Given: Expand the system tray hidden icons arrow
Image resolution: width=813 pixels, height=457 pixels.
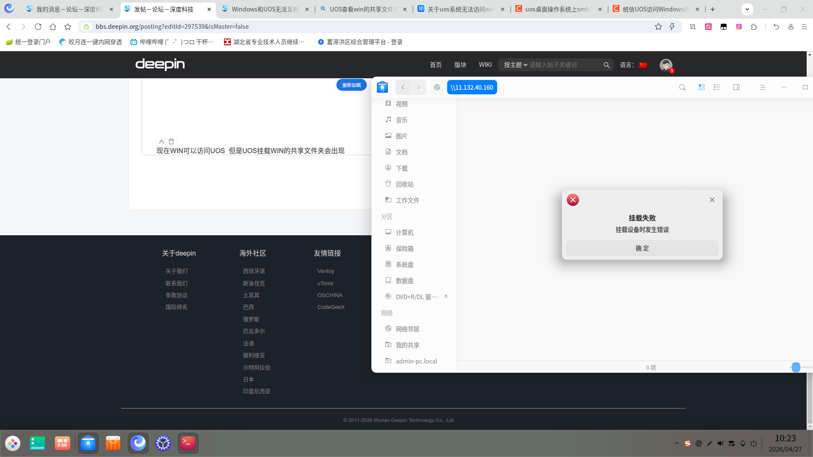Looking at the screenshot, I should tap(677, 443).
